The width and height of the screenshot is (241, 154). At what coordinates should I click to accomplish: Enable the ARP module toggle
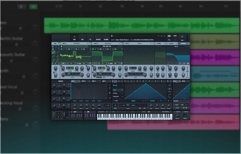(85, 112)
